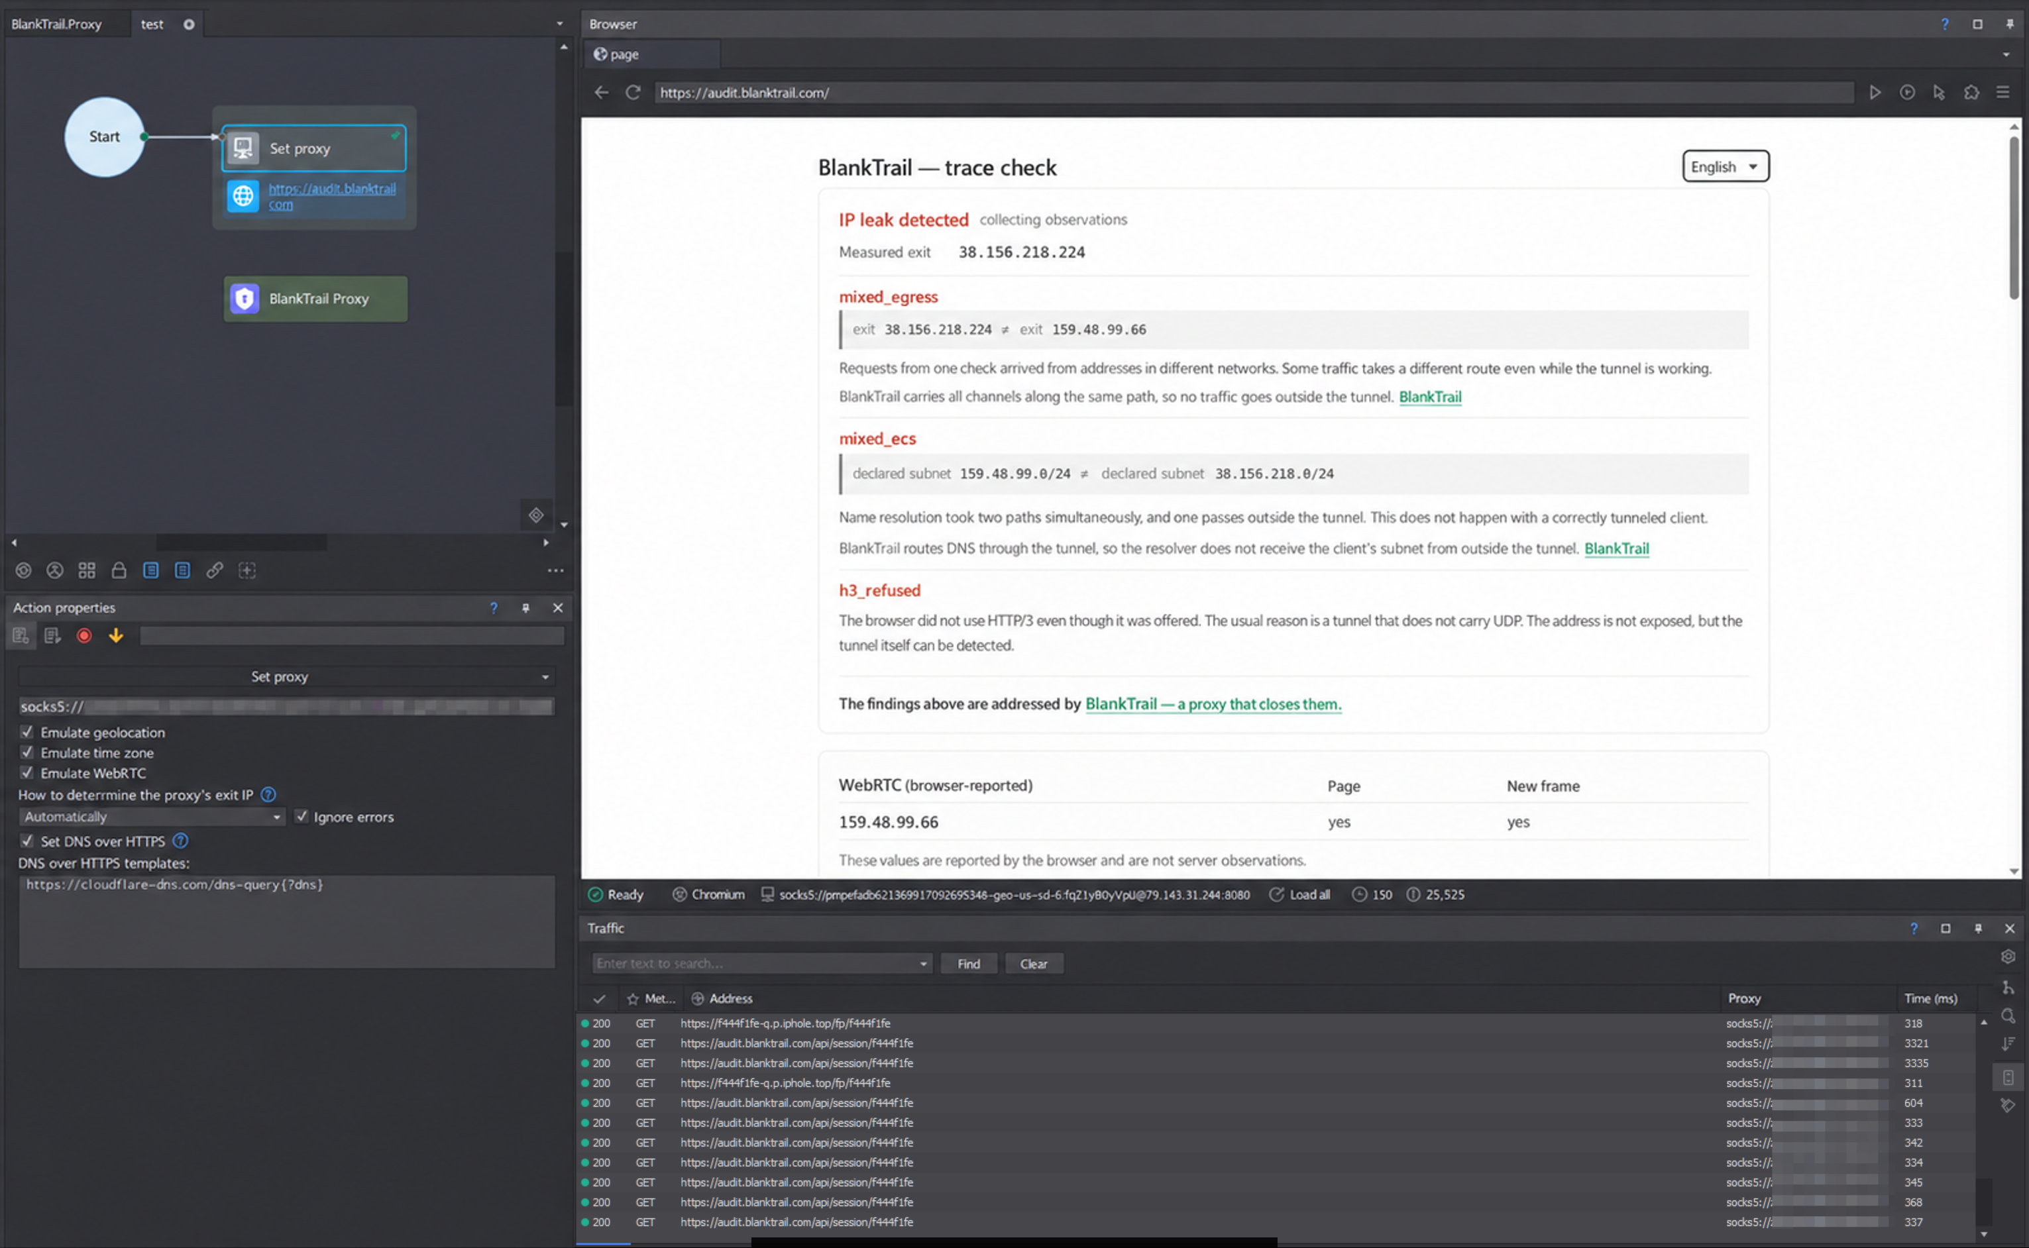2029x1248 pixels.
Task: Click the help icon next to Set DNS over HTTPS
Action: 180,841
